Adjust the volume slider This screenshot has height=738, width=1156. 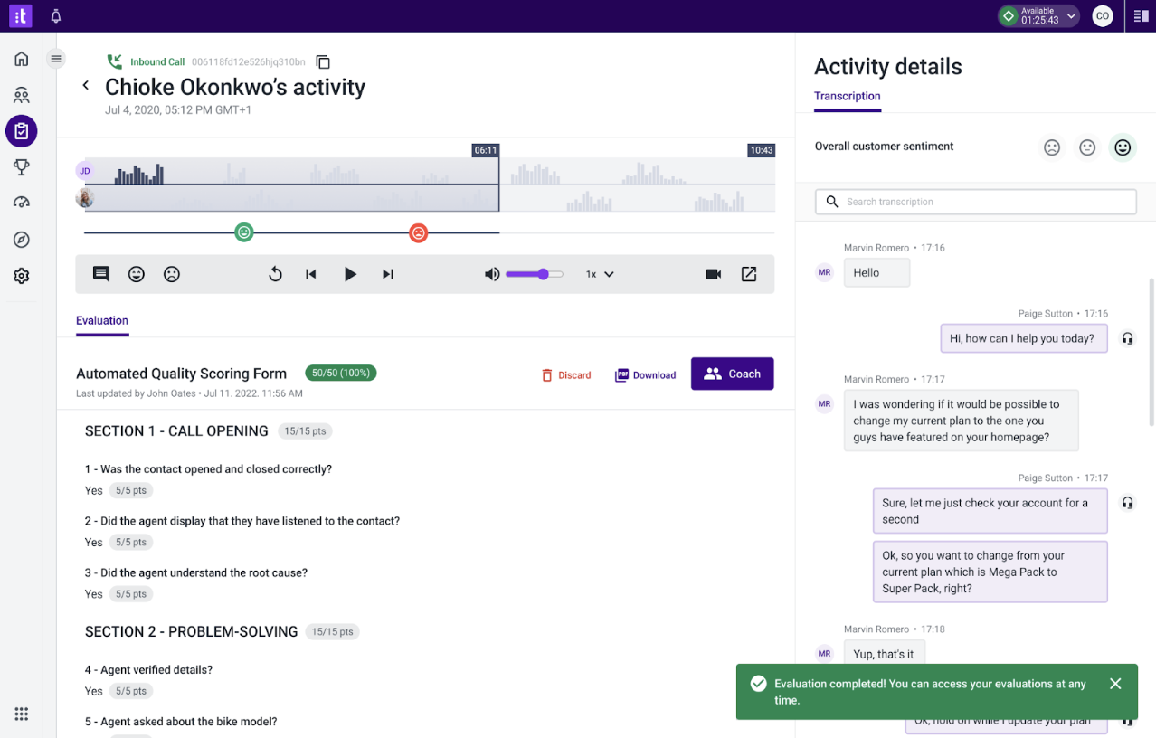pyautogui.click(x=535, y=274)
